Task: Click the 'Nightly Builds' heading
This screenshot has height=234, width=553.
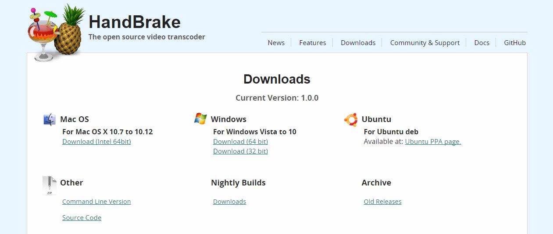Action: (238, 183)
